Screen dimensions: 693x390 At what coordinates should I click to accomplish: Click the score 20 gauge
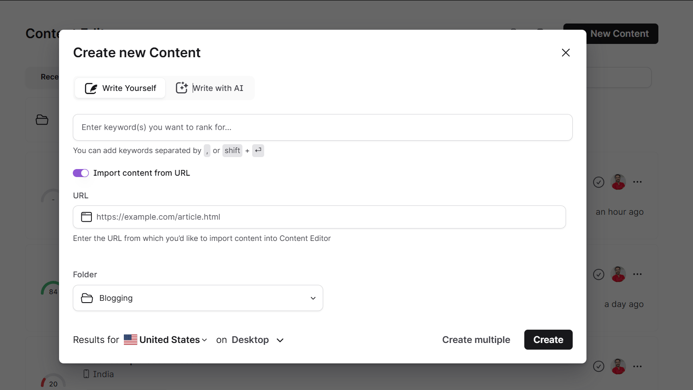(x=53, y=381)
